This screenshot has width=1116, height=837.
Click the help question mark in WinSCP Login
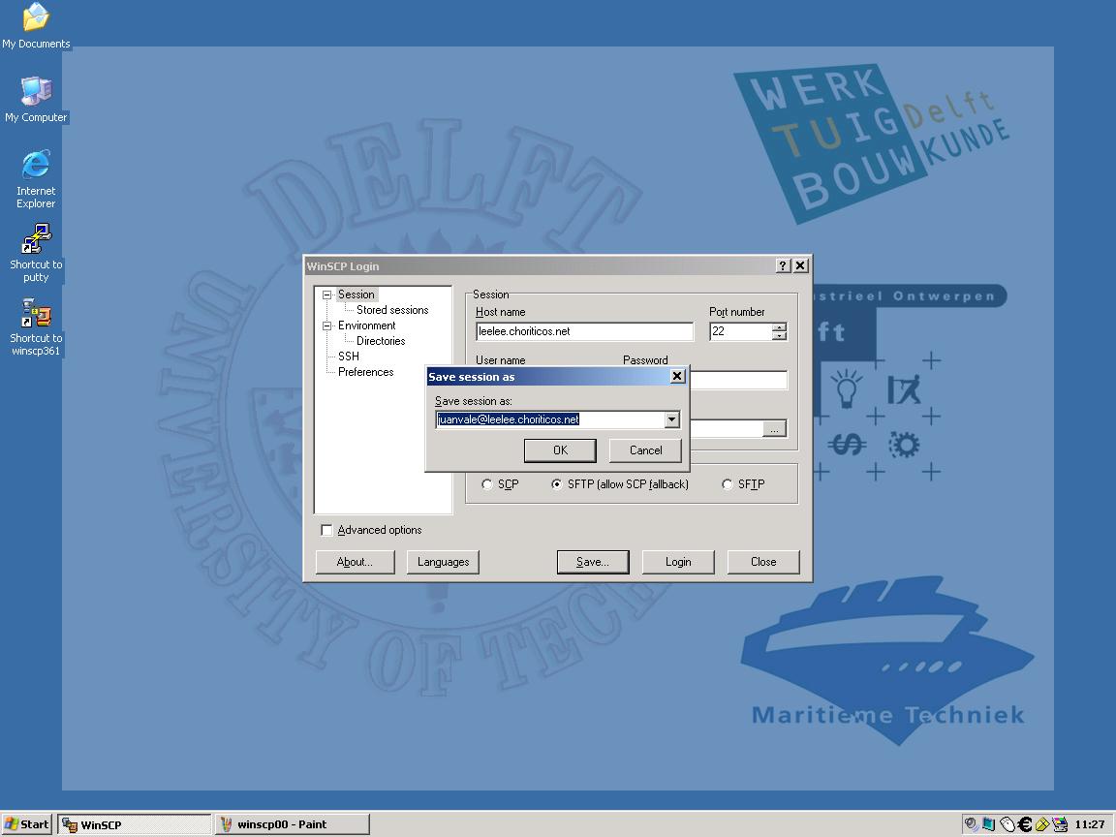point(783,265)
